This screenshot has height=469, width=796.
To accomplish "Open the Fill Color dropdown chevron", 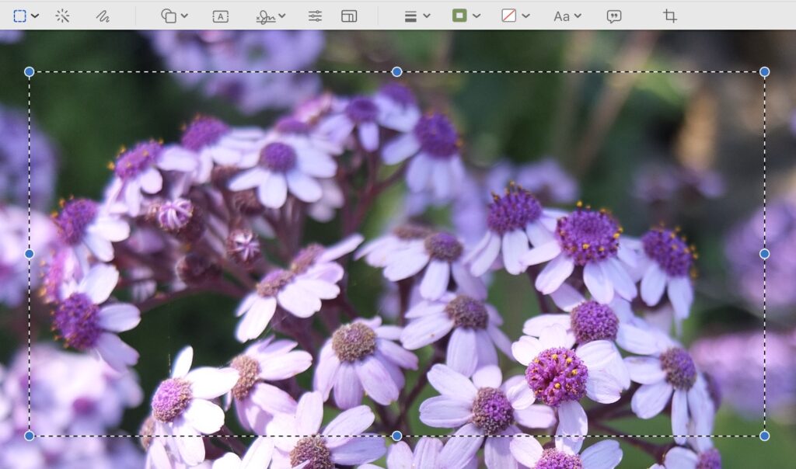I will (526, 16).
